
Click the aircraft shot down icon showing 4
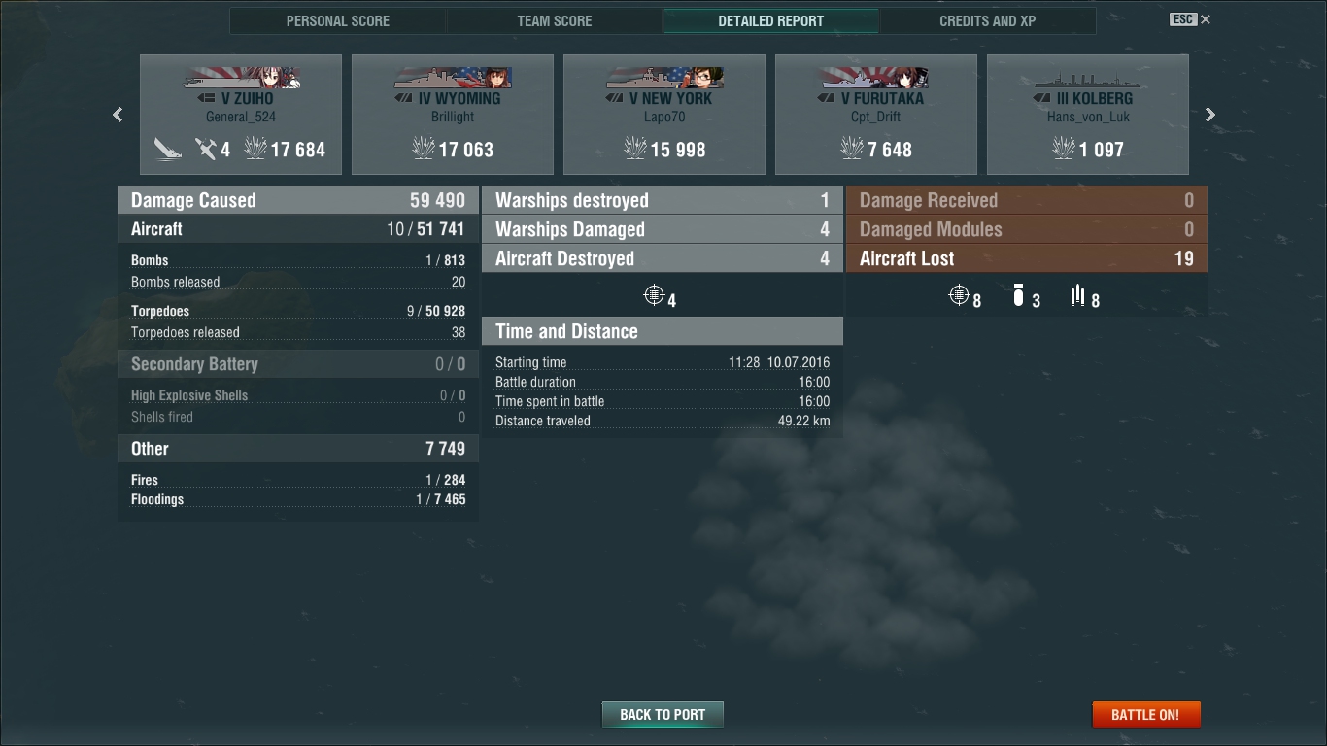click(x=205, y=149)
